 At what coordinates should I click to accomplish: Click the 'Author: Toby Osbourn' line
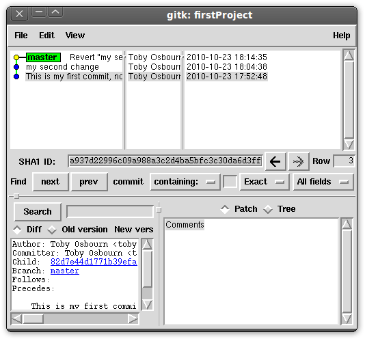coord(75,244)
